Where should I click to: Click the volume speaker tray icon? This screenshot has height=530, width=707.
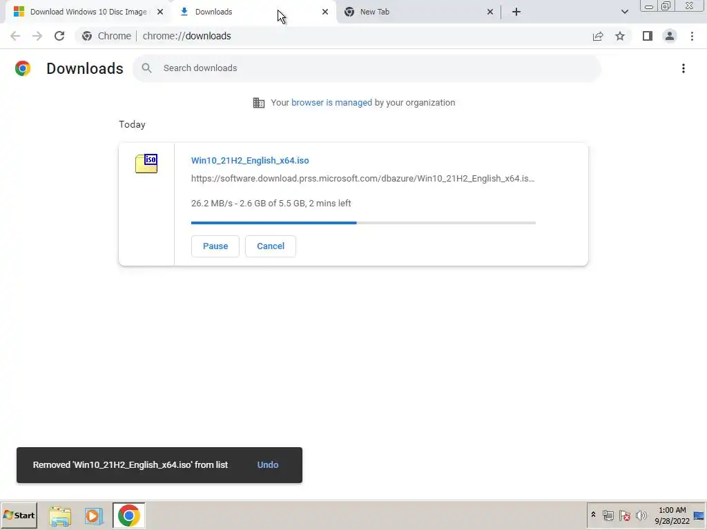pos(641,515)
